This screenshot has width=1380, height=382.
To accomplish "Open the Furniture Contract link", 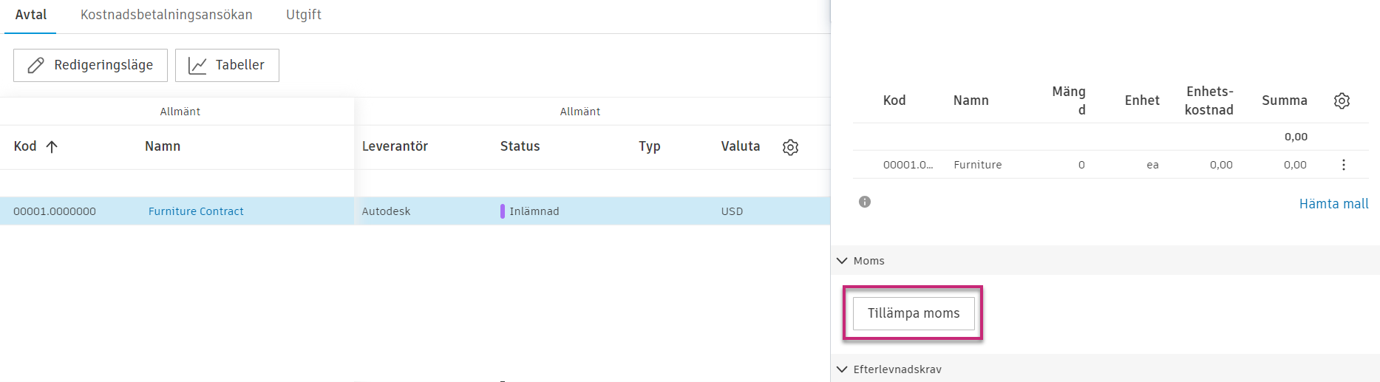I will point(196,211).
